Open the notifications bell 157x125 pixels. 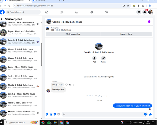tap(145, 12)
